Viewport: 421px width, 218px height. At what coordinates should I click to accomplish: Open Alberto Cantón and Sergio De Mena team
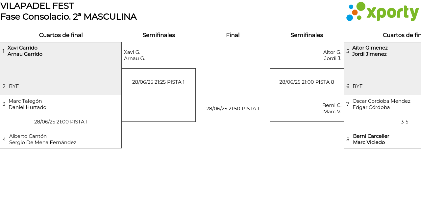click(x=42, y=139)
